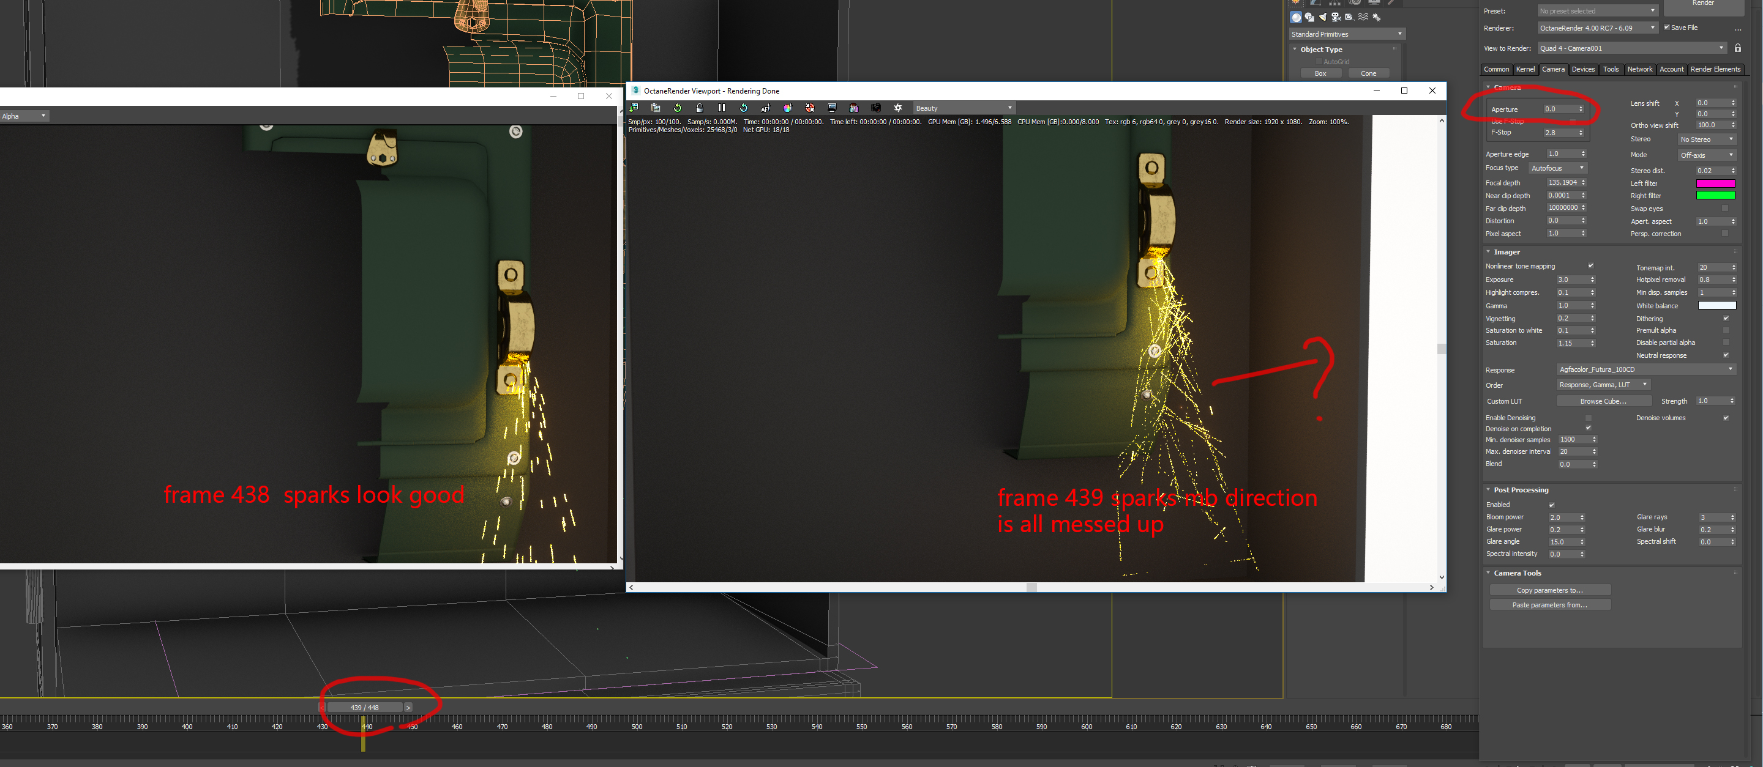Image resolution: width=1763 pixels, height=767 pixels.
Task: Click Browse Cube custom LUT button
Action: point(1604,401)
